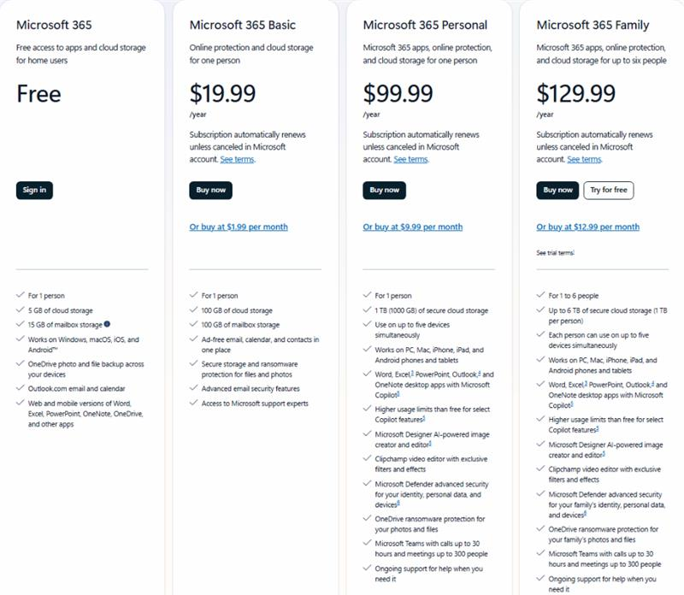
Task: Click the checkmark beside Use on up to five devices
Action: point(368,324)
